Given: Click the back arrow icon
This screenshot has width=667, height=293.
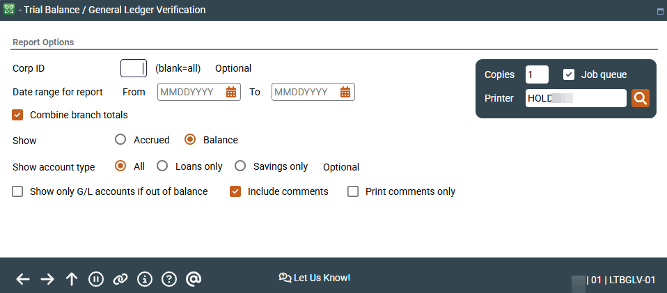Looking at the screenshot, I should (23, 279).
